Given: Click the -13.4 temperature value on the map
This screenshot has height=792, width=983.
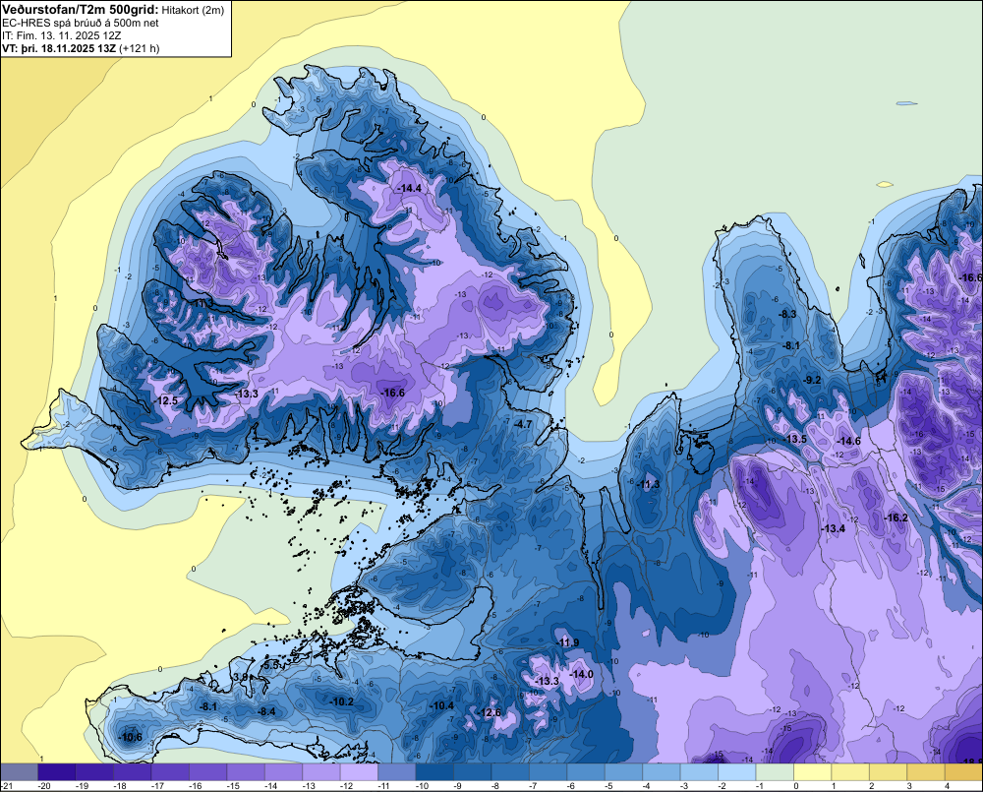Looking at the screenshot, I should tap(834, 528).
